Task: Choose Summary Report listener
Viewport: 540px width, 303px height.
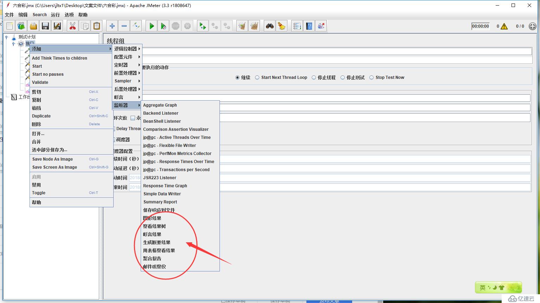Action: 180,202
